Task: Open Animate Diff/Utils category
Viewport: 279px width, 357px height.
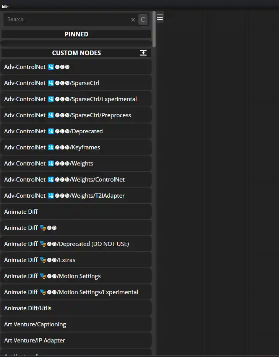Action: coord(76,308)
